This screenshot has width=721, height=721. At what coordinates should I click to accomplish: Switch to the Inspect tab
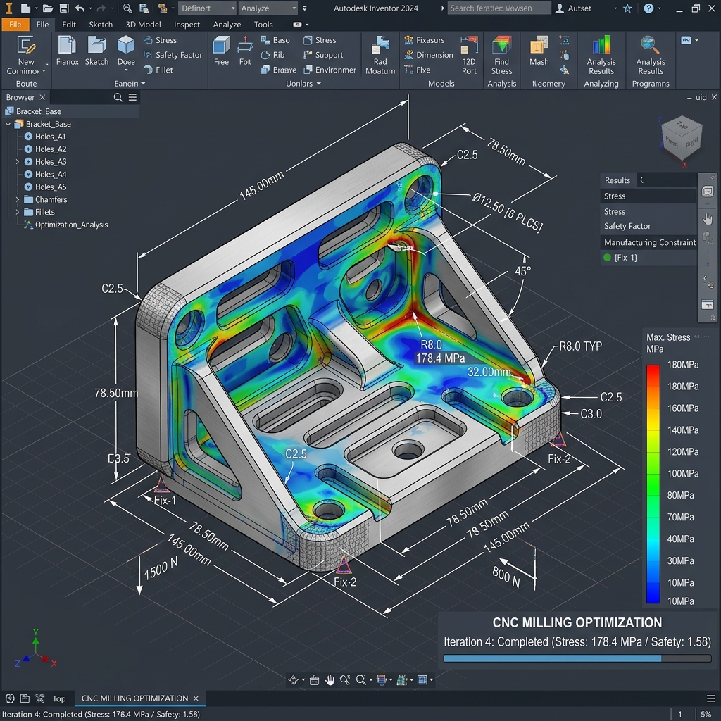(x=187, y=25)
